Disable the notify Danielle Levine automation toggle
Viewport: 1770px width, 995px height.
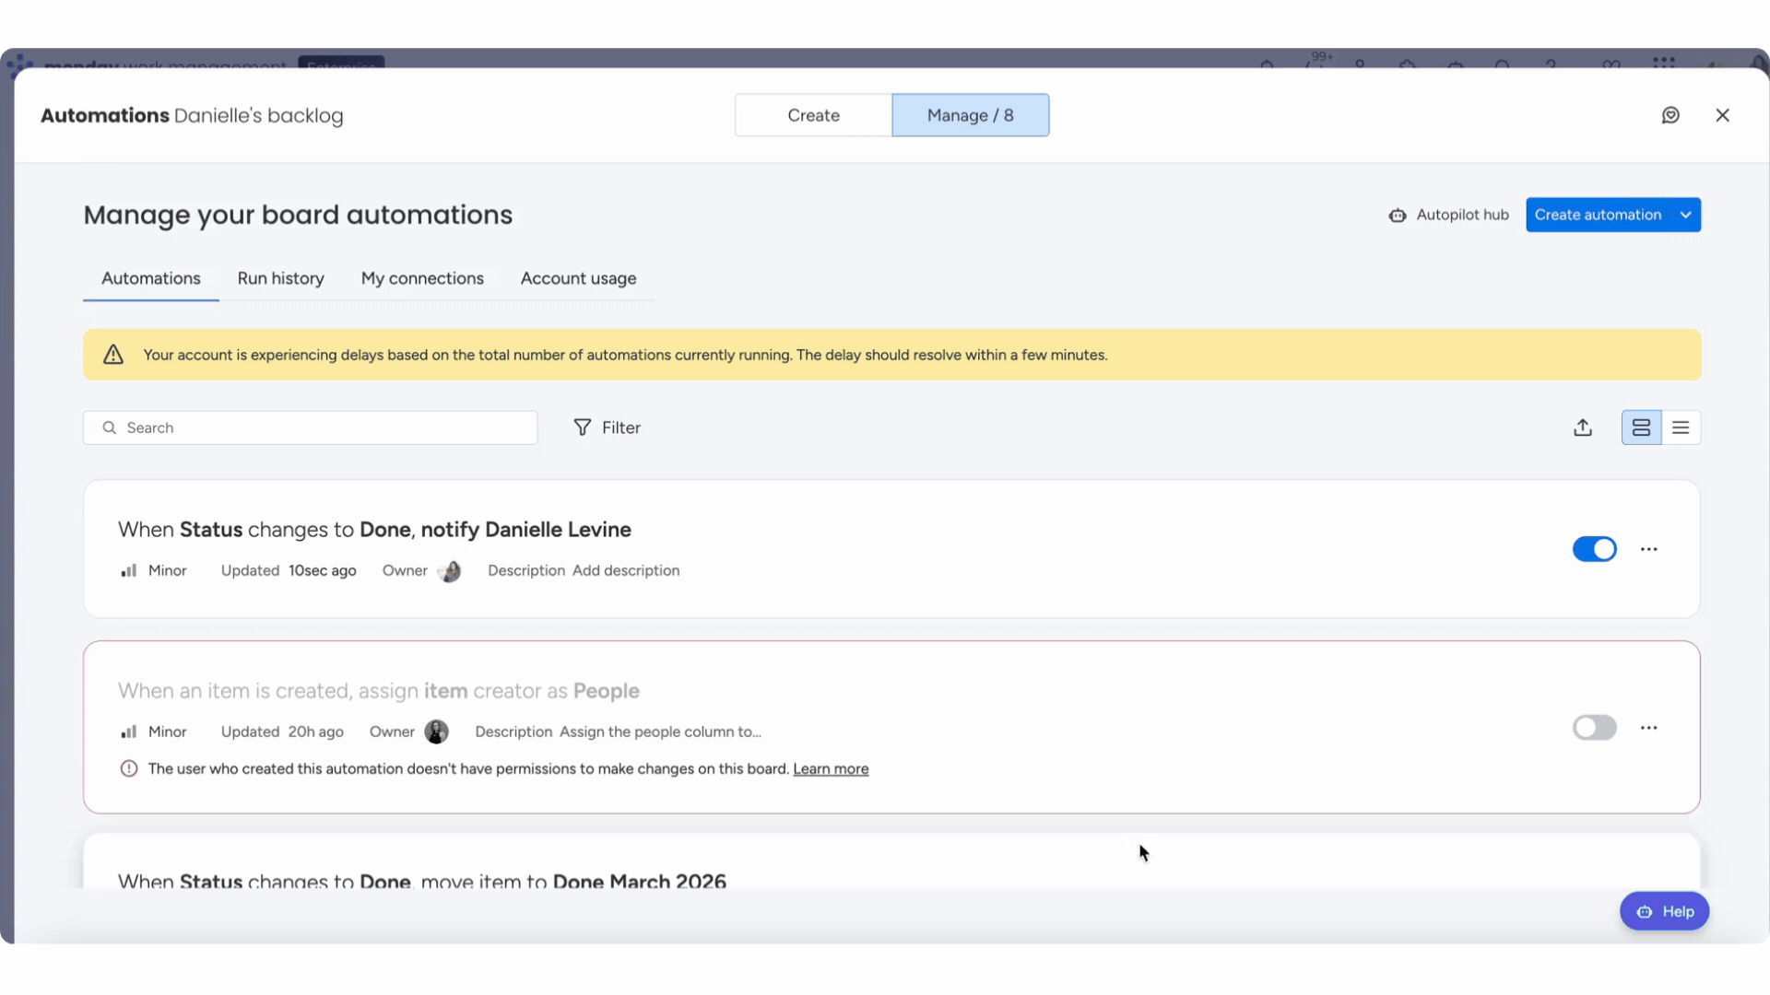pos(1594,549)
